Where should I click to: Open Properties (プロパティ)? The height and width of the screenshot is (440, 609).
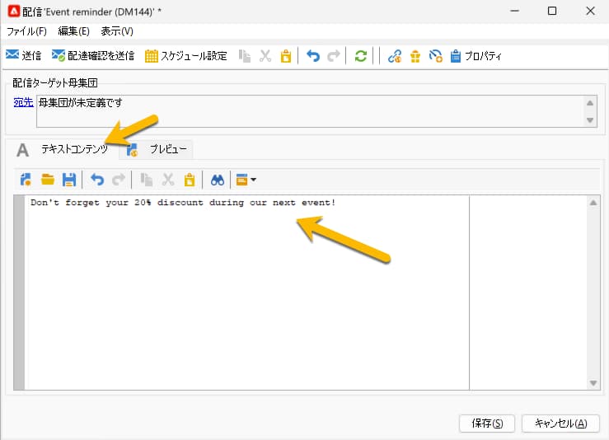pos(475,56)
